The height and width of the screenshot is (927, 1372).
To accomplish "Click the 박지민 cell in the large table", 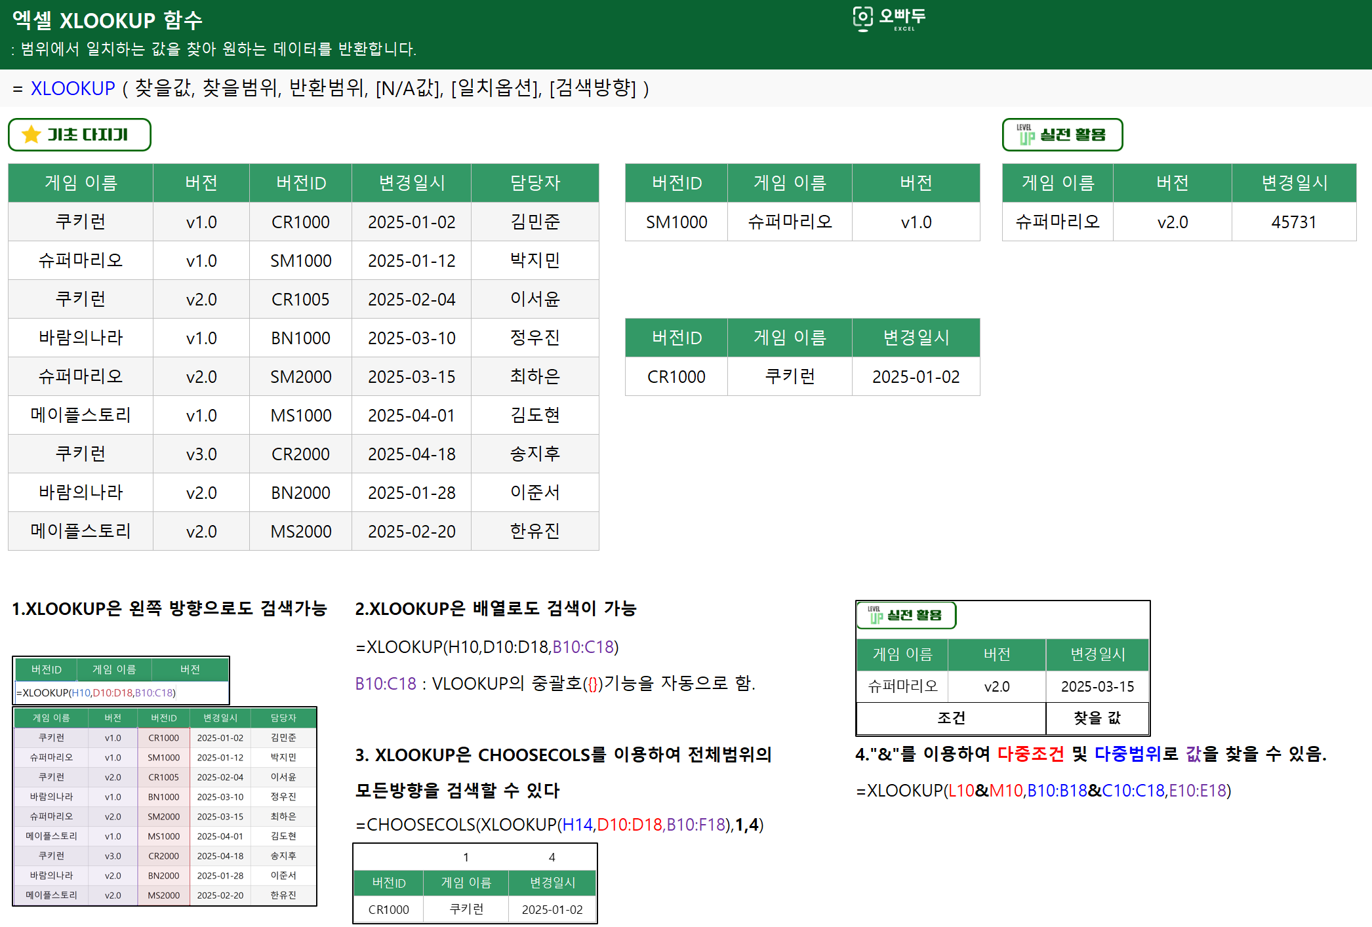I will 535,260.
